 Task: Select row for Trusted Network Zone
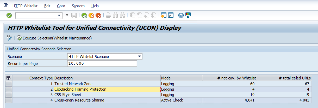coord(9,84)
